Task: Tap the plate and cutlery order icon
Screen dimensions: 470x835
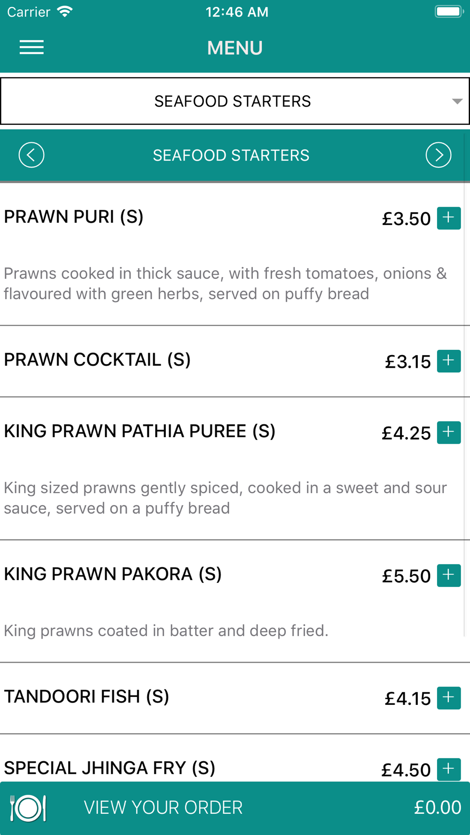Action: point(28,808)
